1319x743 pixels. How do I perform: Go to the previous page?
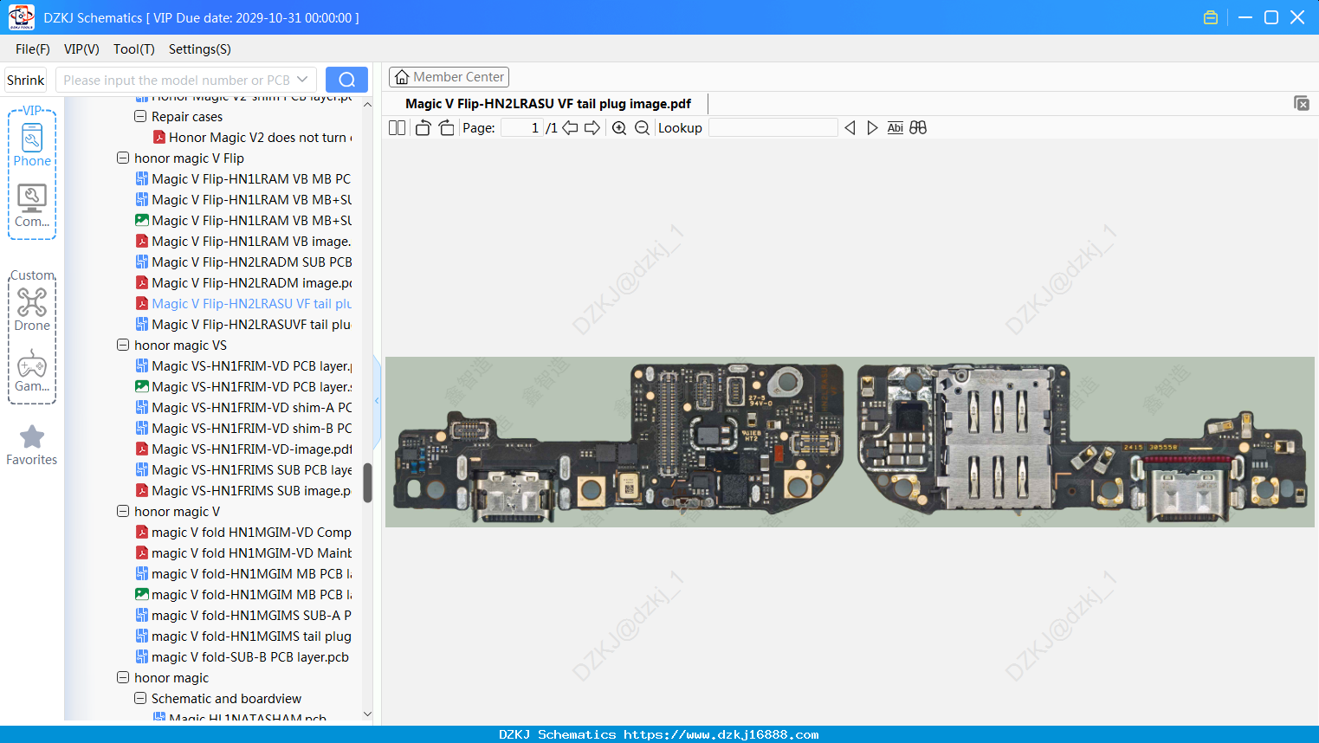point(570,128)
